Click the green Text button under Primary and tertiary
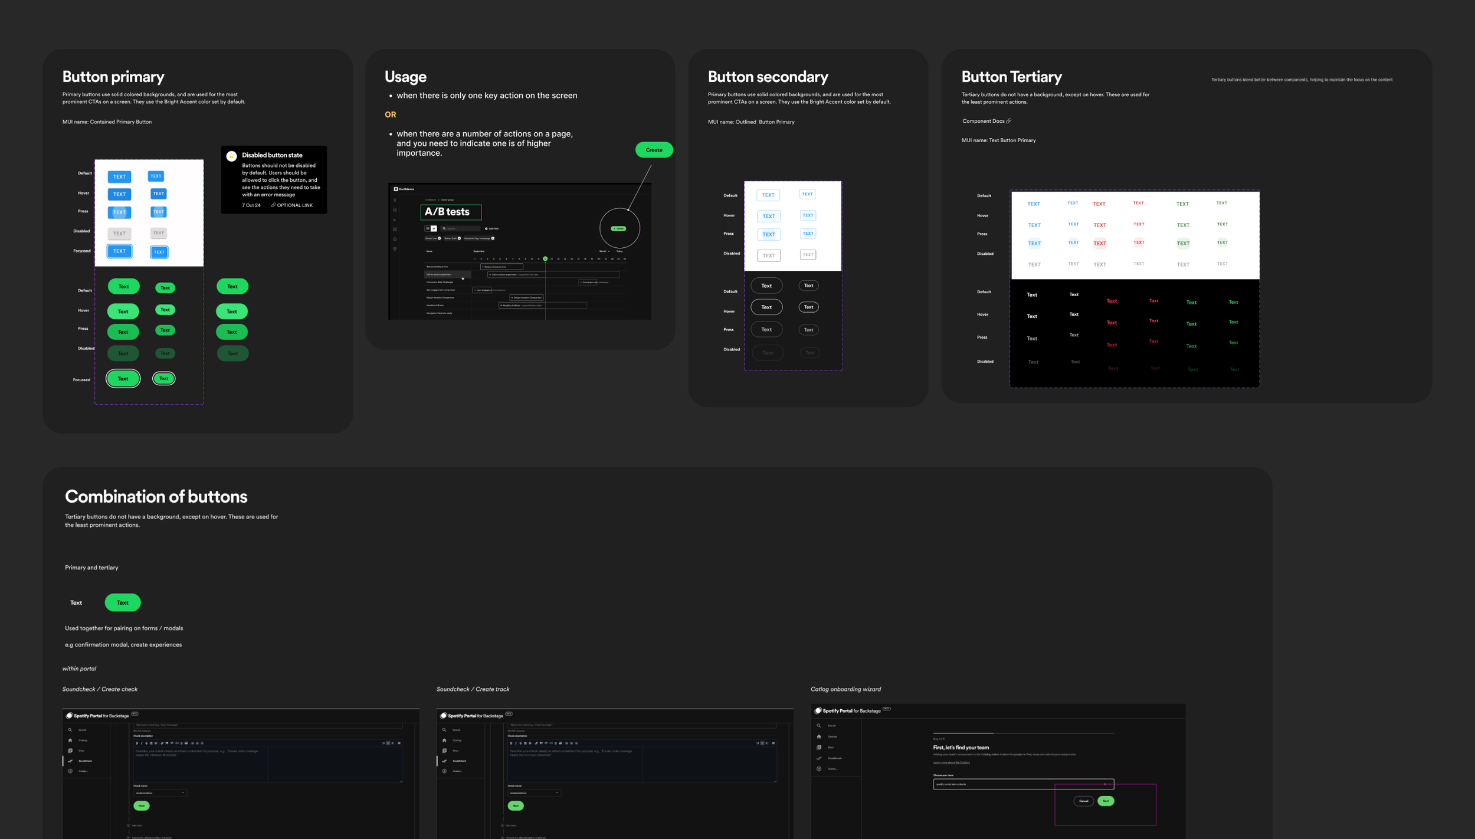This screenshot has height=839, width=1475. pyautogui.click(x=123, y=602)
